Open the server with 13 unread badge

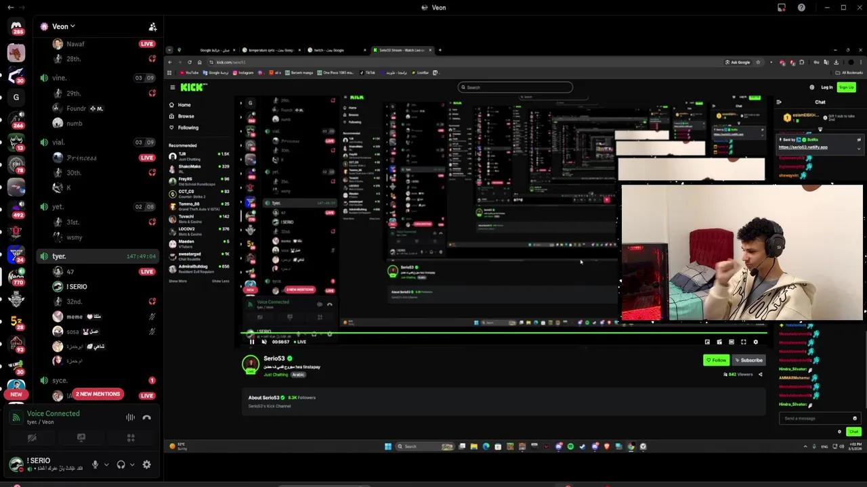(16, 141)
